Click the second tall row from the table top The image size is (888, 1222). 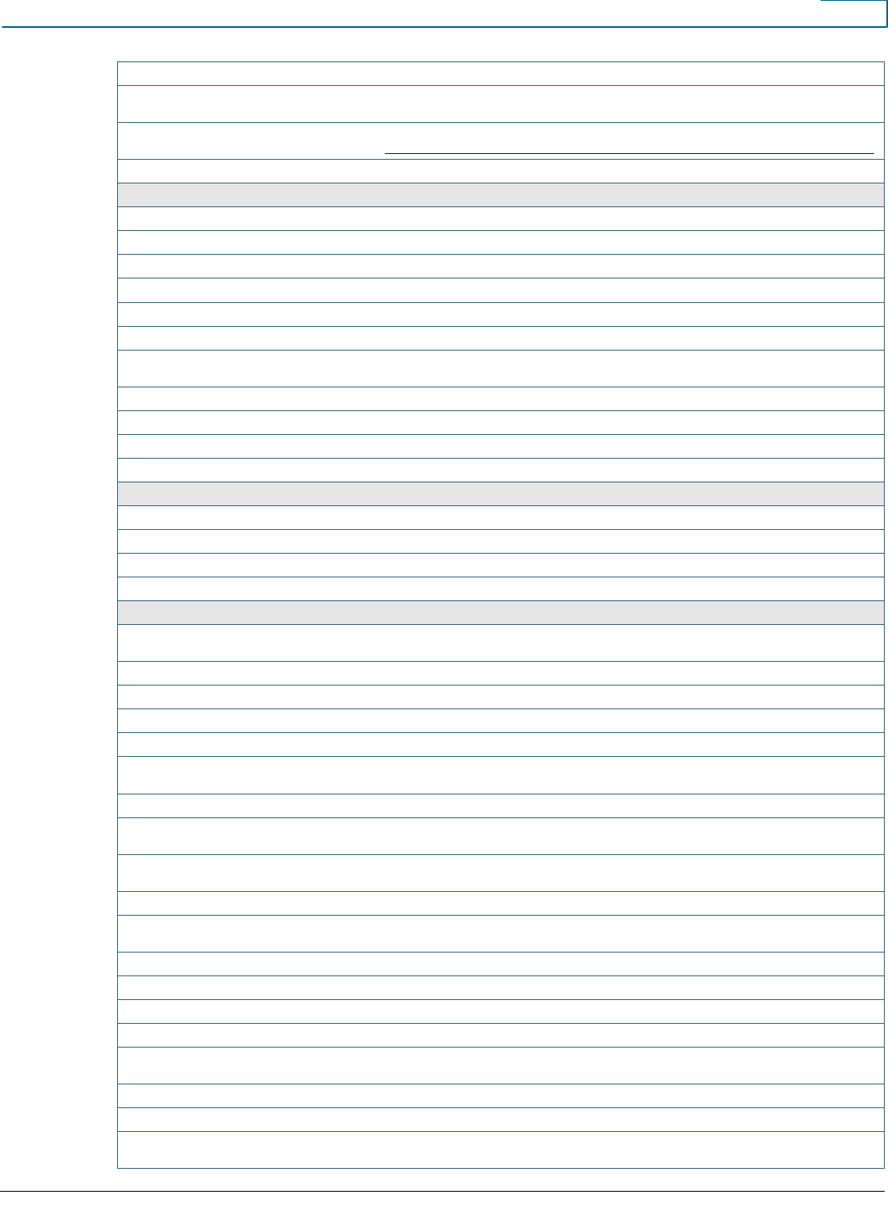(x=501, y=141)
